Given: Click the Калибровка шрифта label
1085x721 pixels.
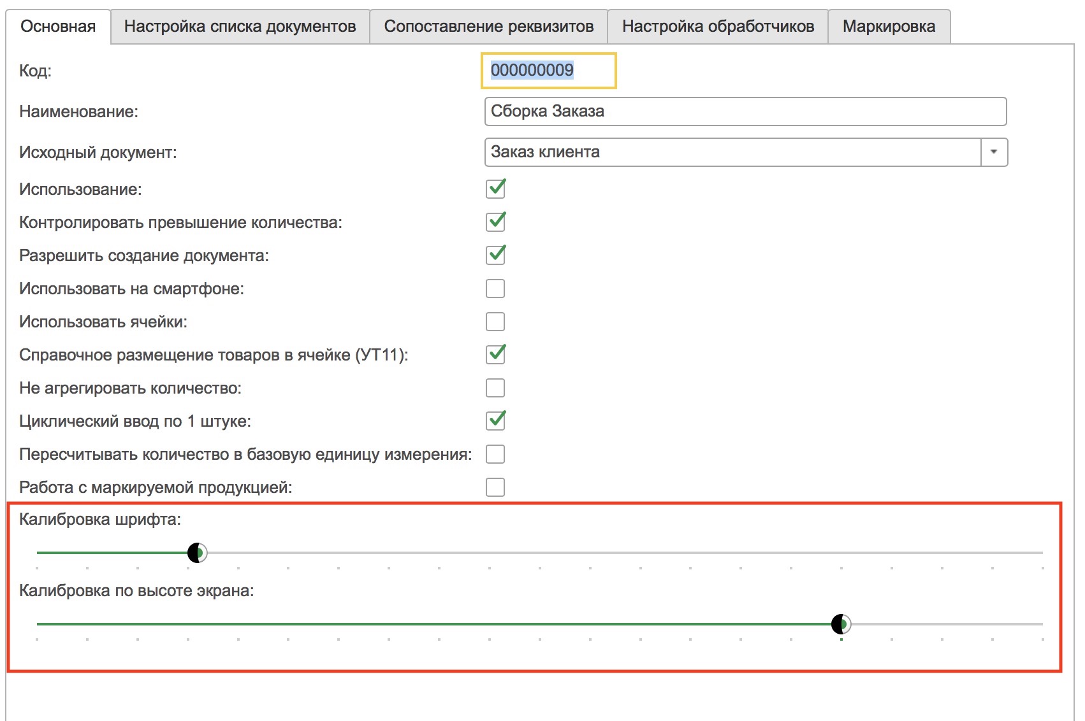Looking at the screenshot, I should 100,520.
